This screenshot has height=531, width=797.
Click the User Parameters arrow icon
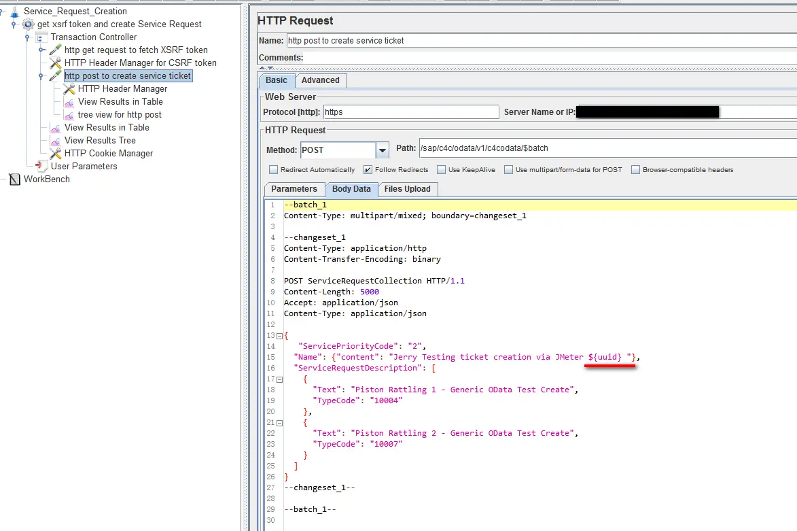click(x=40, y=166)
